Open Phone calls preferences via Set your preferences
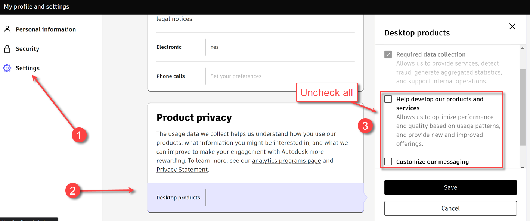The image size is (530, 221). pyautogui.click(x=236, y=76)
